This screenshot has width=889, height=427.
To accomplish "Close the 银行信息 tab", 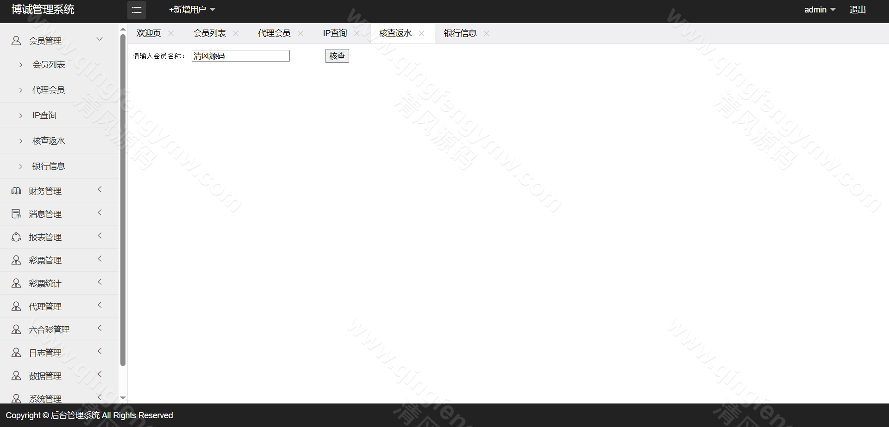I will [486, 33].
